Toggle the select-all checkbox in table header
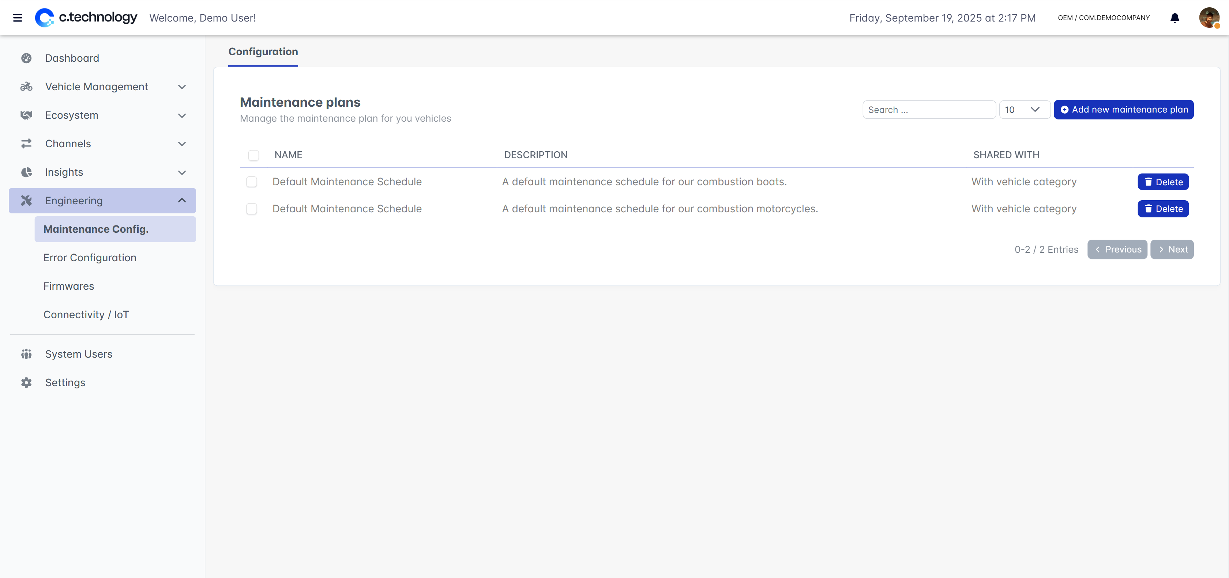The width and height of the screenshot is (1229, 578). tap(253, 155)
